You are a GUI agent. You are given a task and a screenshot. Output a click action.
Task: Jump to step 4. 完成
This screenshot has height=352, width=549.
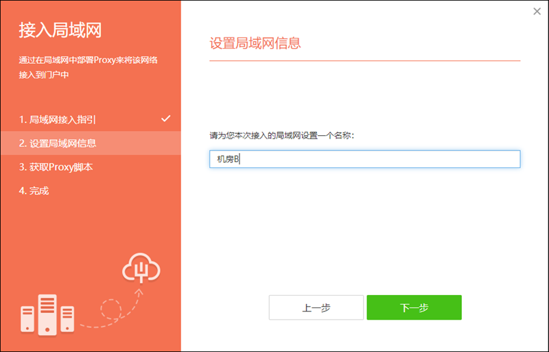[34, 191]
